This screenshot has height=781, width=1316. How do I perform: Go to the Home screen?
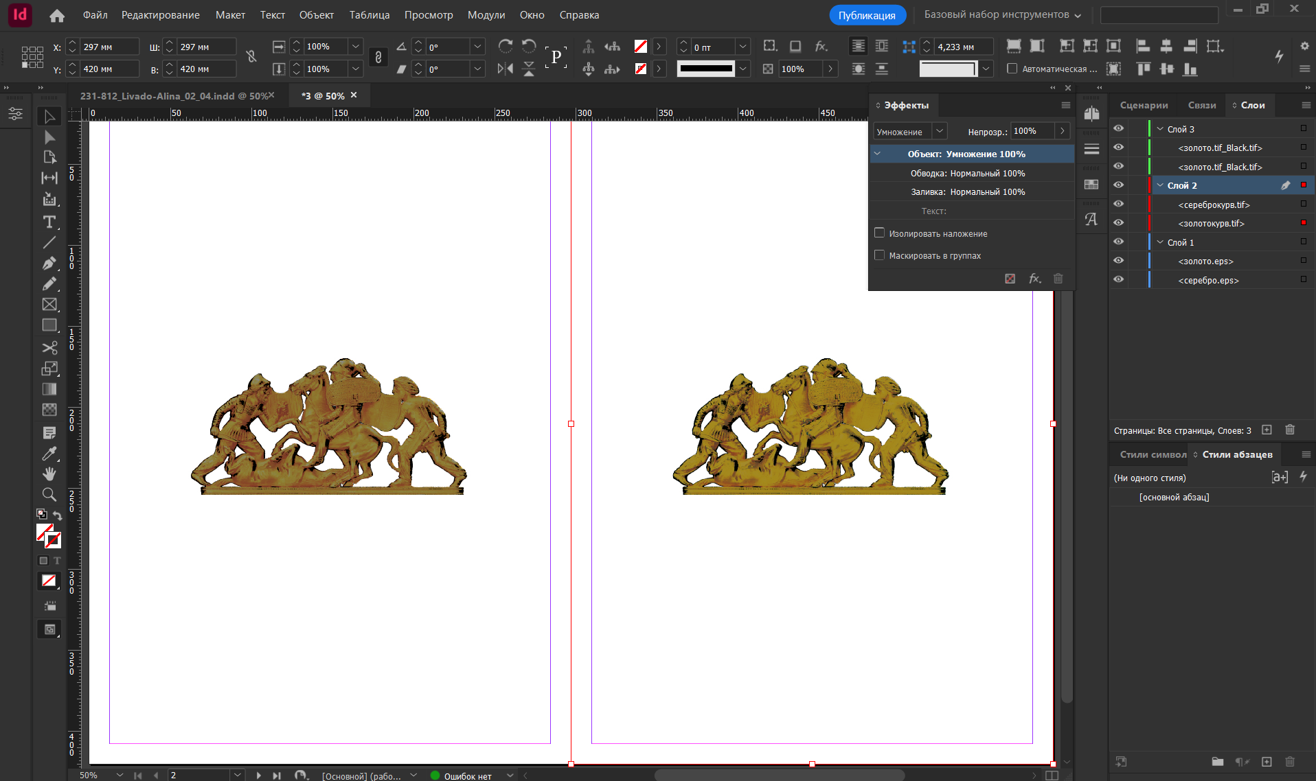[57, 15]
